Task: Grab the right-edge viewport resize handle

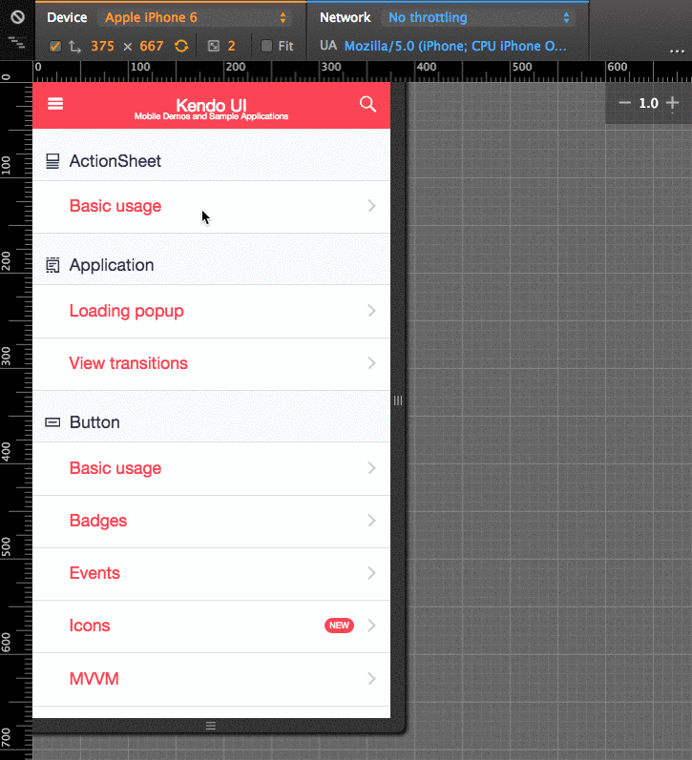Action: [x=398, y=401]
